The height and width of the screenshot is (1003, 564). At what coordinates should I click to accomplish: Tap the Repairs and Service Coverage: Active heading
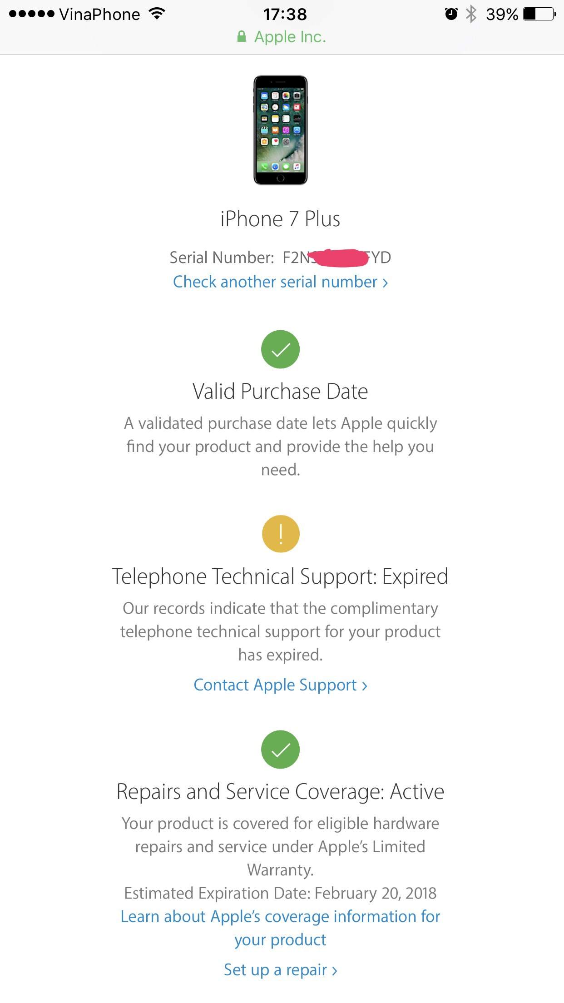click(x=280, y=792)
